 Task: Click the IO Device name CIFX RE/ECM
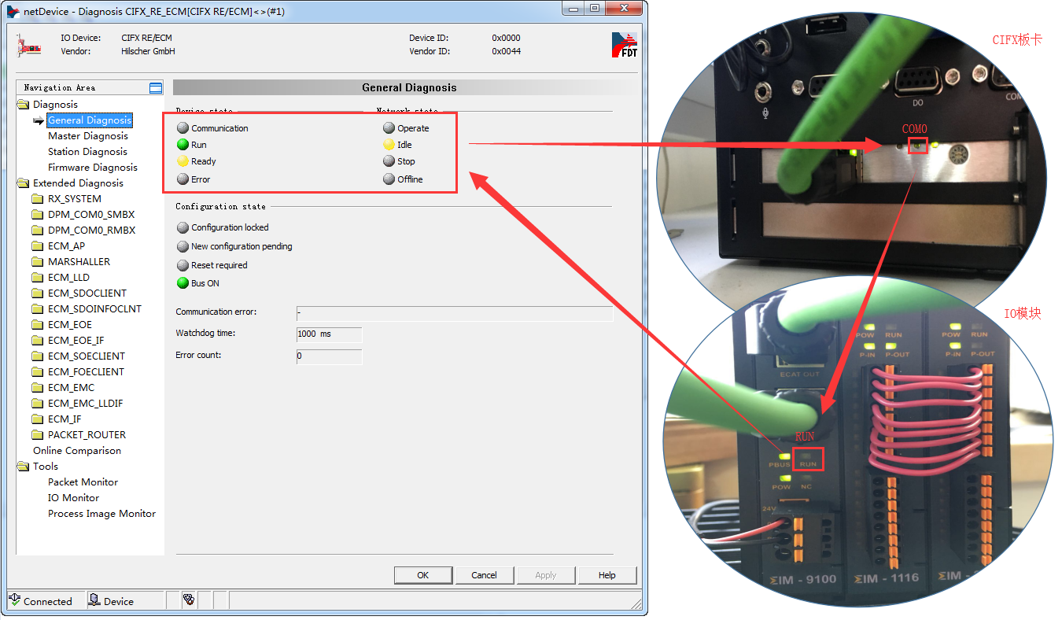tap(146, 38)
